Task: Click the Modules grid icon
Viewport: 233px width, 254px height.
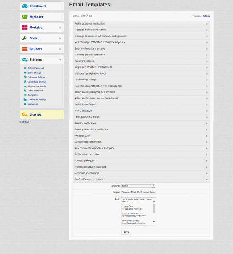Action: (x=25, y=28)
